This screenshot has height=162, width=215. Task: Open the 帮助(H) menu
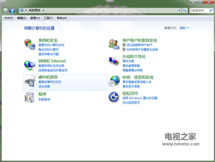pos(62,18)
